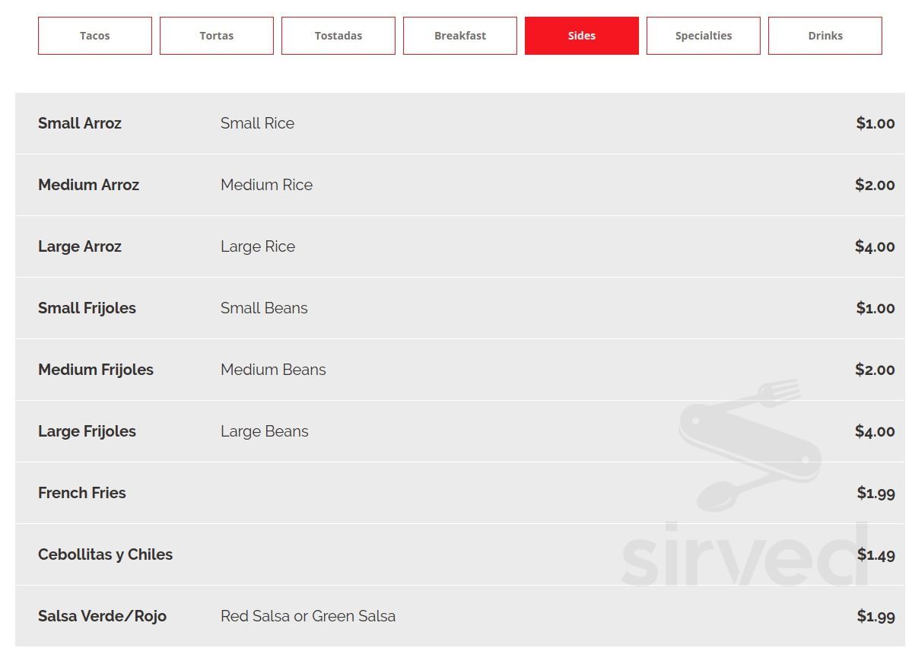Select the Small Arroz item name
Viewport: 912px width, 648px height.
[x=80, y=123]
